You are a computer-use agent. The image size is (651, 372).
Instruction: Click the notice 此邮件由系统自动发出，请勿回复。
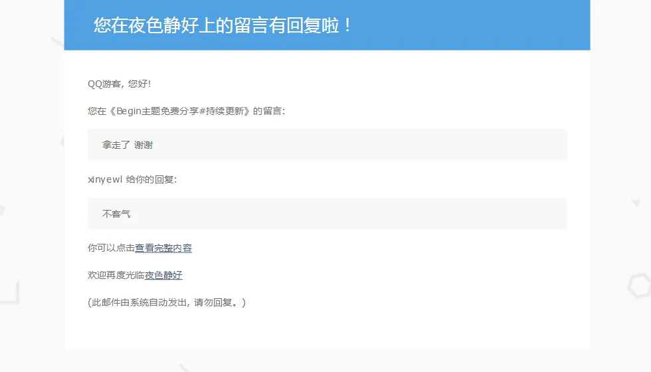point(167,302)
